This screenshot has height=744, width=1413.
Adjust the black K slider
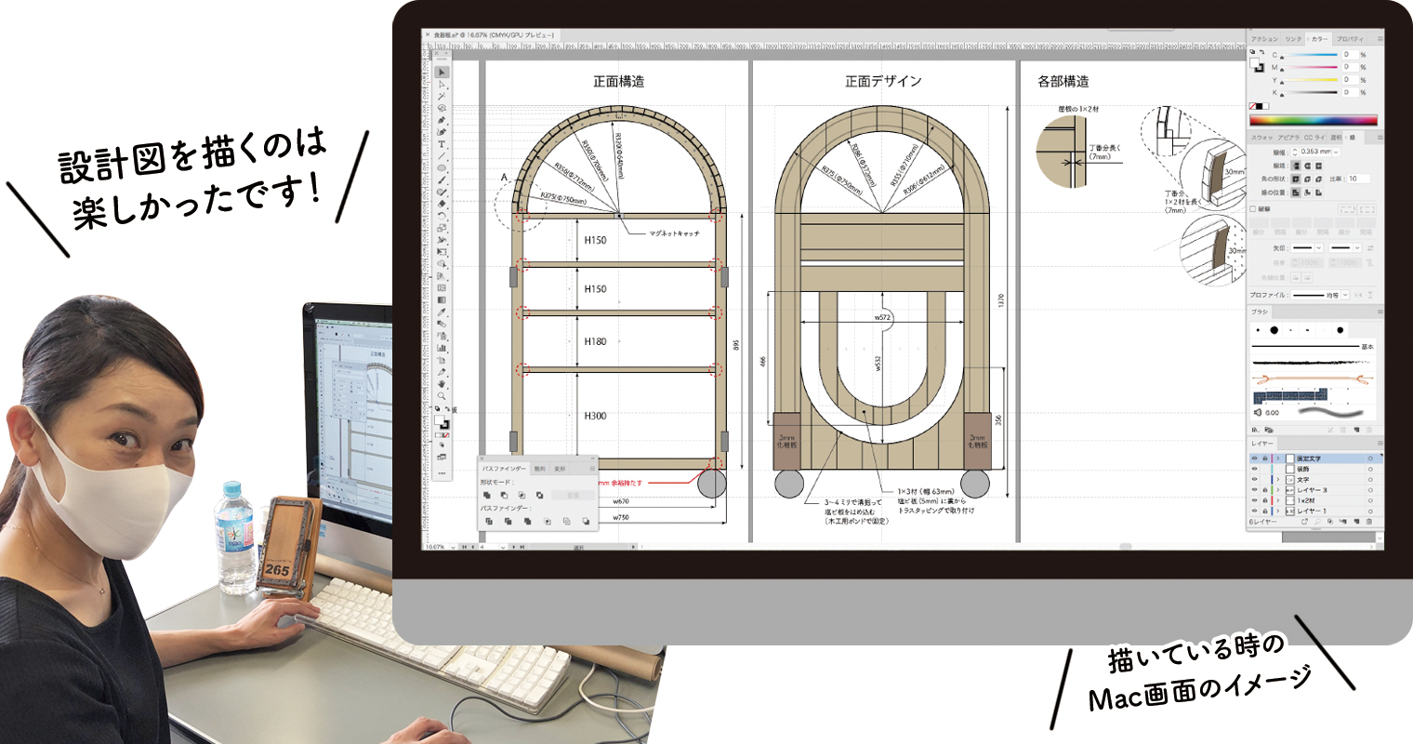1309,92
